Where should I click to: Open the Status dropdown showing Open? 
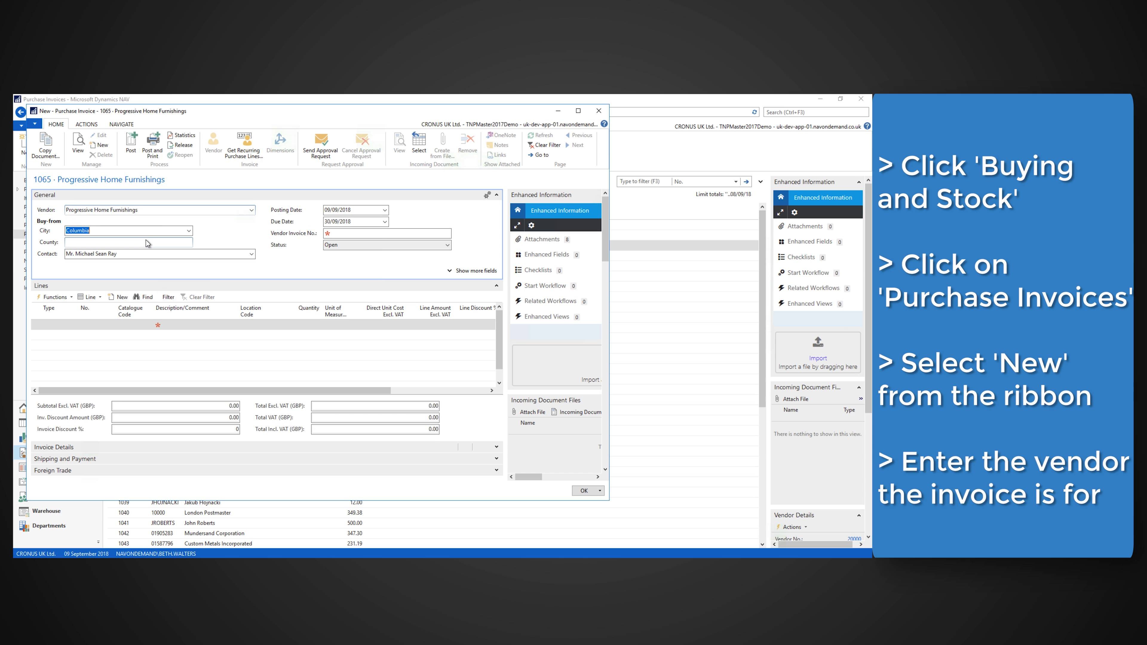click(447, 245)
